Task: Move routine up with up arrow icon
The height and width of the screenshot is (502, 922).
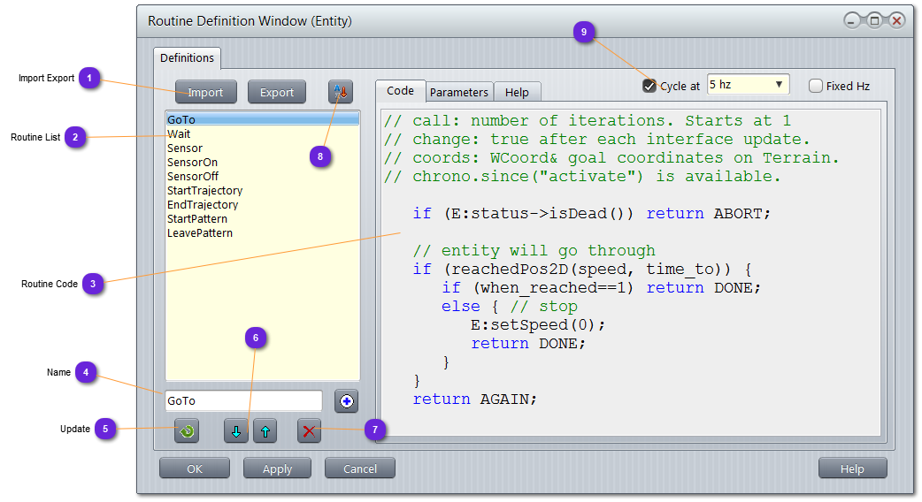Action: click(265, 431)
